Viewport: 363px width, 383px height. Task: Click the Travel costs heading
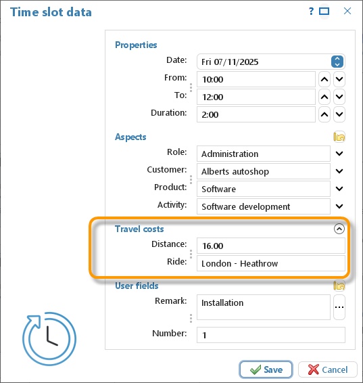click(139, 229)
